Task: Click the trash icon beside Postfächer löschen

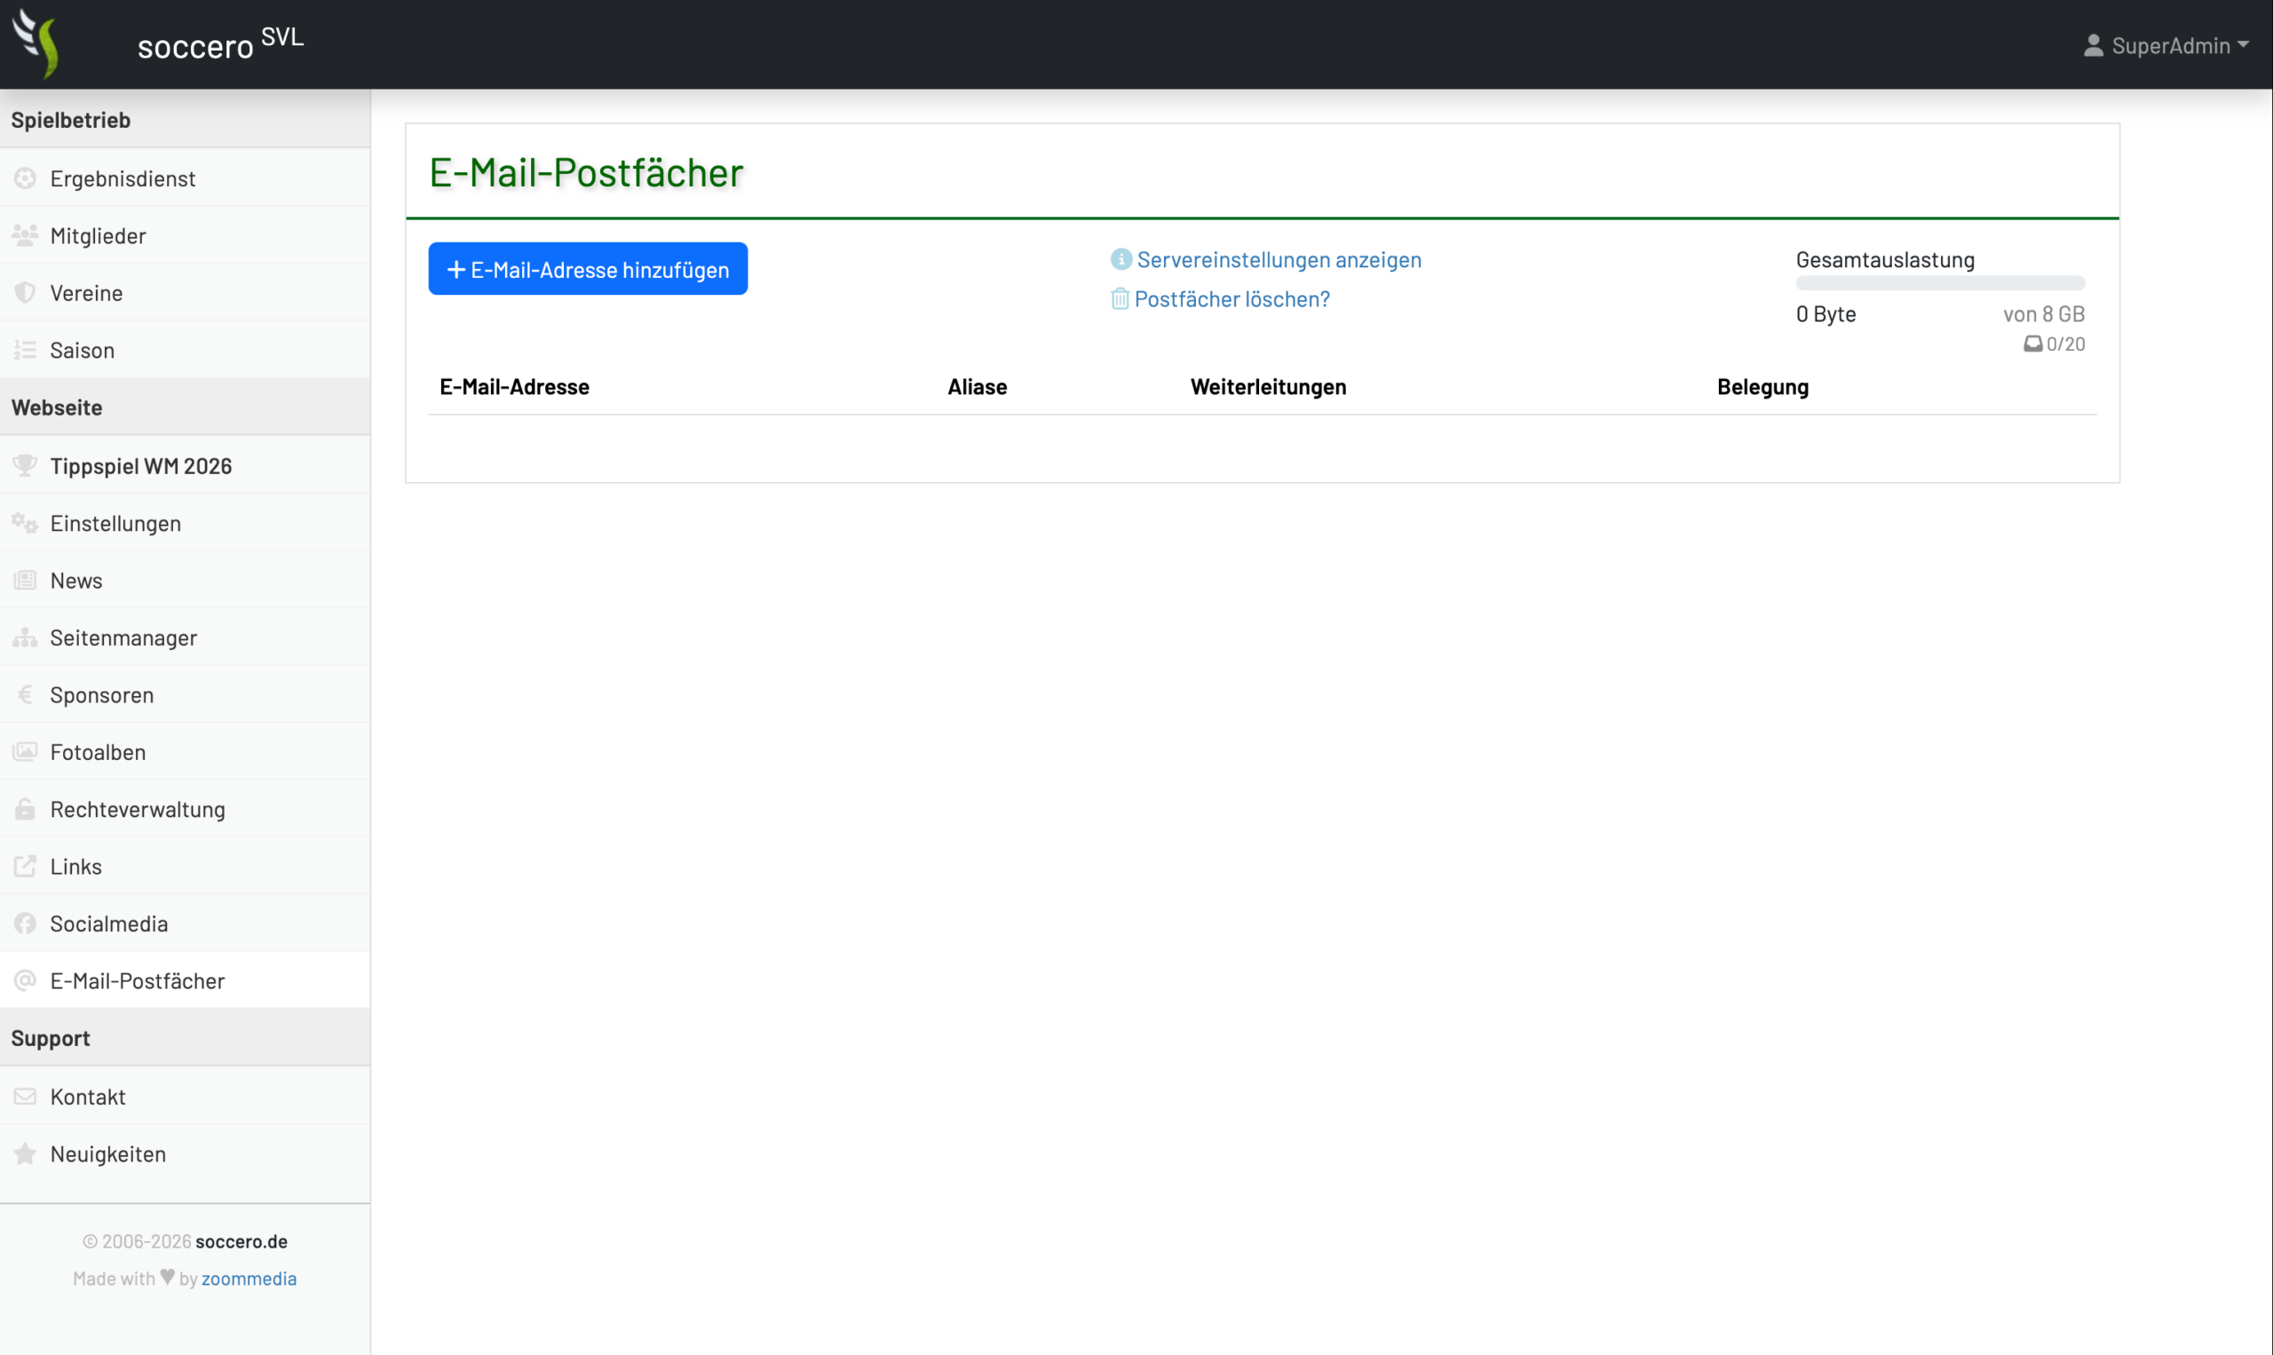Action: (1120, 298)
